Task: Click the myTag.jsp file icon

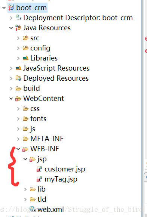Action: click(40, 179)
